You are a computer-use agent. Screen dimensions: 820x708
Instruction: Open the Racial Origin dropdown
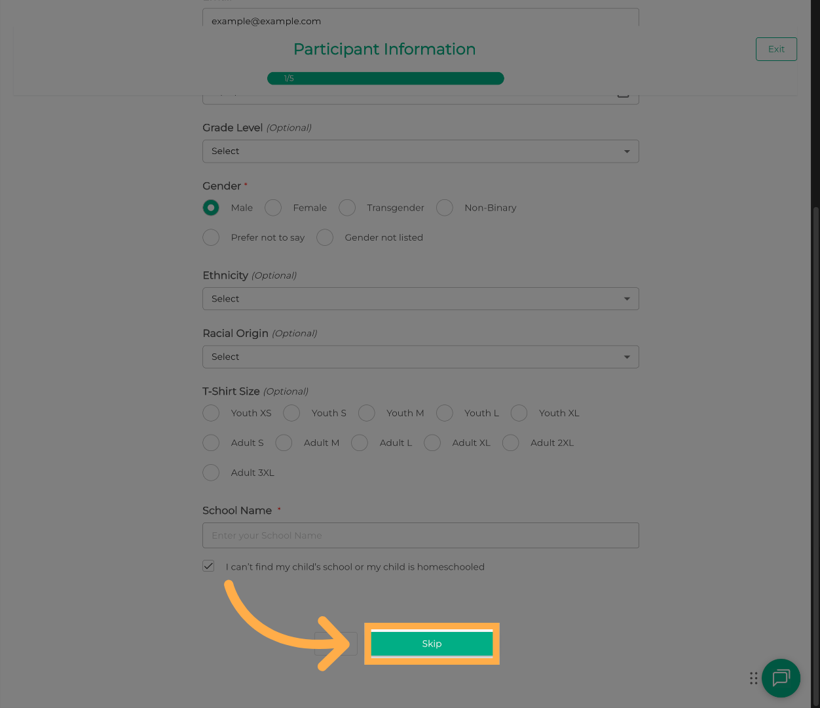point(420,357)
